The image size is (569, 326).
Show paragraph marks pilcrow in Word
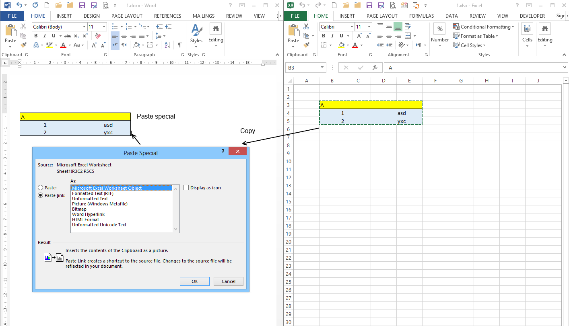click(x=179, y=45)
